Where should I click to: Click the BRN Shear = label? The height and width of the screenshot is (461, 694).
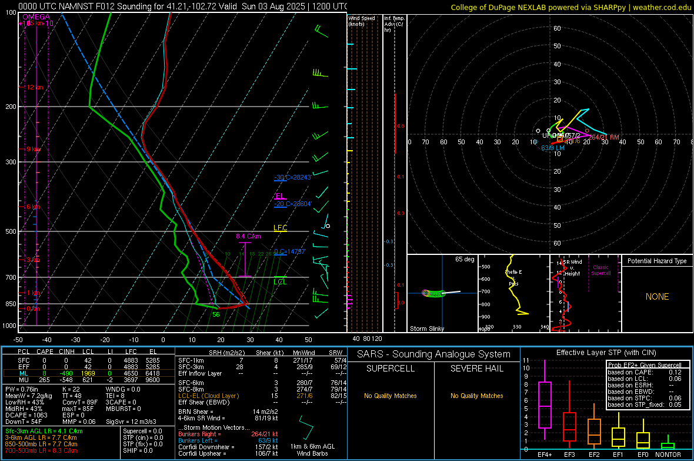pyautogui.click(x=195, y=412)
